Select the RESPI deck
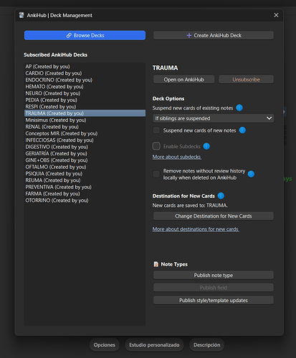Viewport: 296px width, 358px height. pos(85,107)
